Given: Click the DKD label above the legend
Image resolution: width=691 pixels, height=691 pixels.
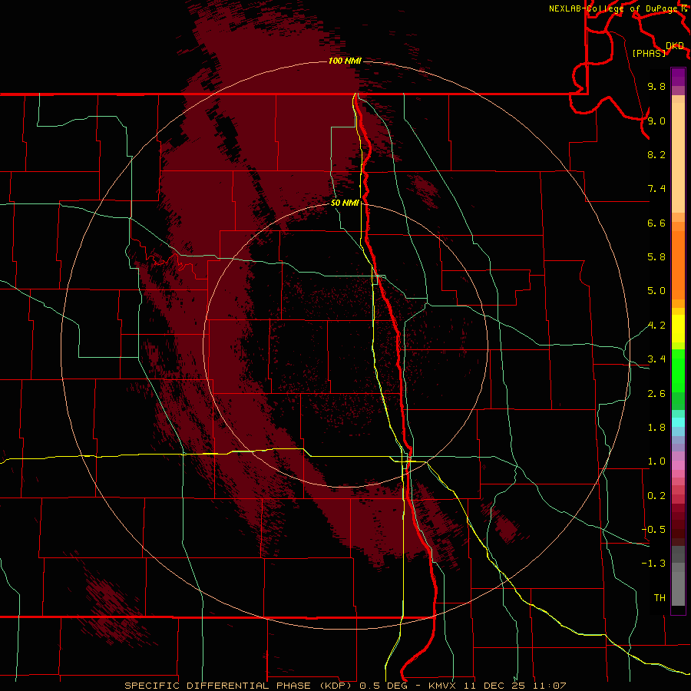Looking at the screenshot, I should point(675,45).
